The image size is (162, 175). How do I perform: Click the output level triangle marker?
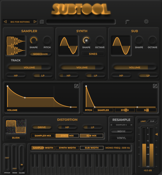pos(156,134)
